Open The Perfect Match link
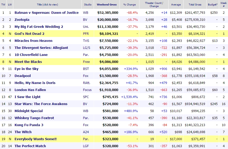This screenshot has width=228, height=149. click(30, 146)
